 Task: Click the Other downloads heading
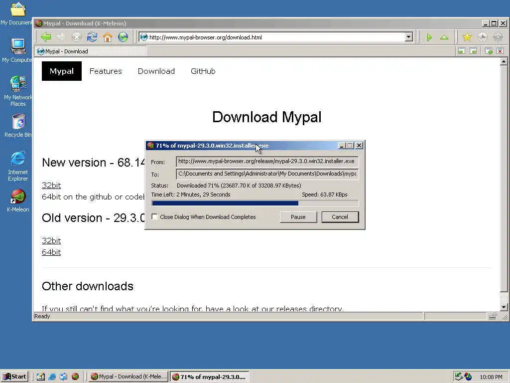tap(88, 286)
